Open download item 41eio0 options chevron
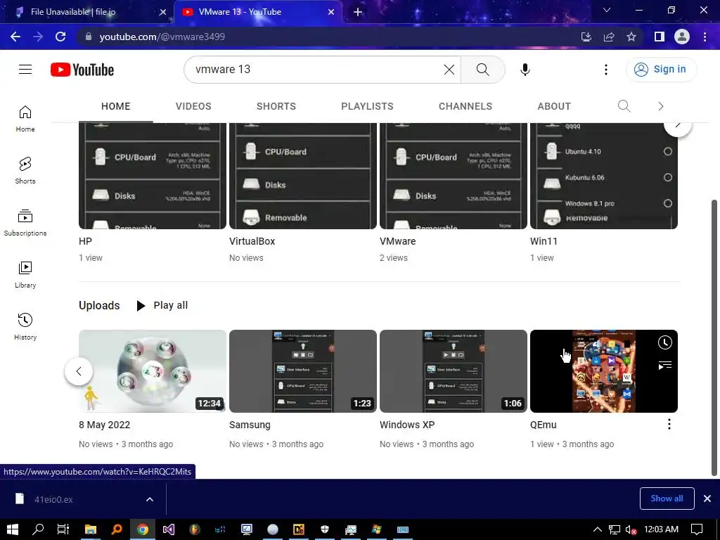The width and height of the screenshot is (720, 540). [x=150, y=499]
